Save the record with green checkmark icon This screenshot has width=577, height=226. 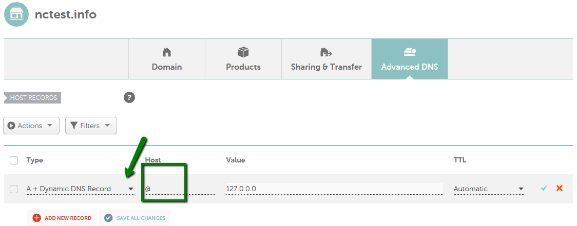coord(544,188)
